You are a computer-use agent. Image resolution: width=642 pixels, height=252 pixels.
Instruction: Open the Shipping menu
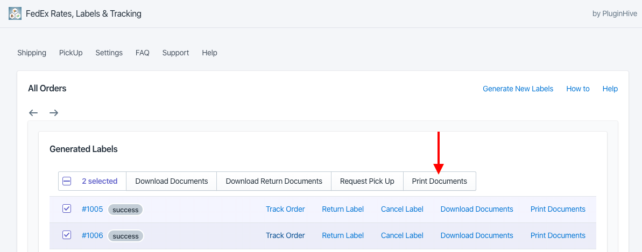coord(32,53)
